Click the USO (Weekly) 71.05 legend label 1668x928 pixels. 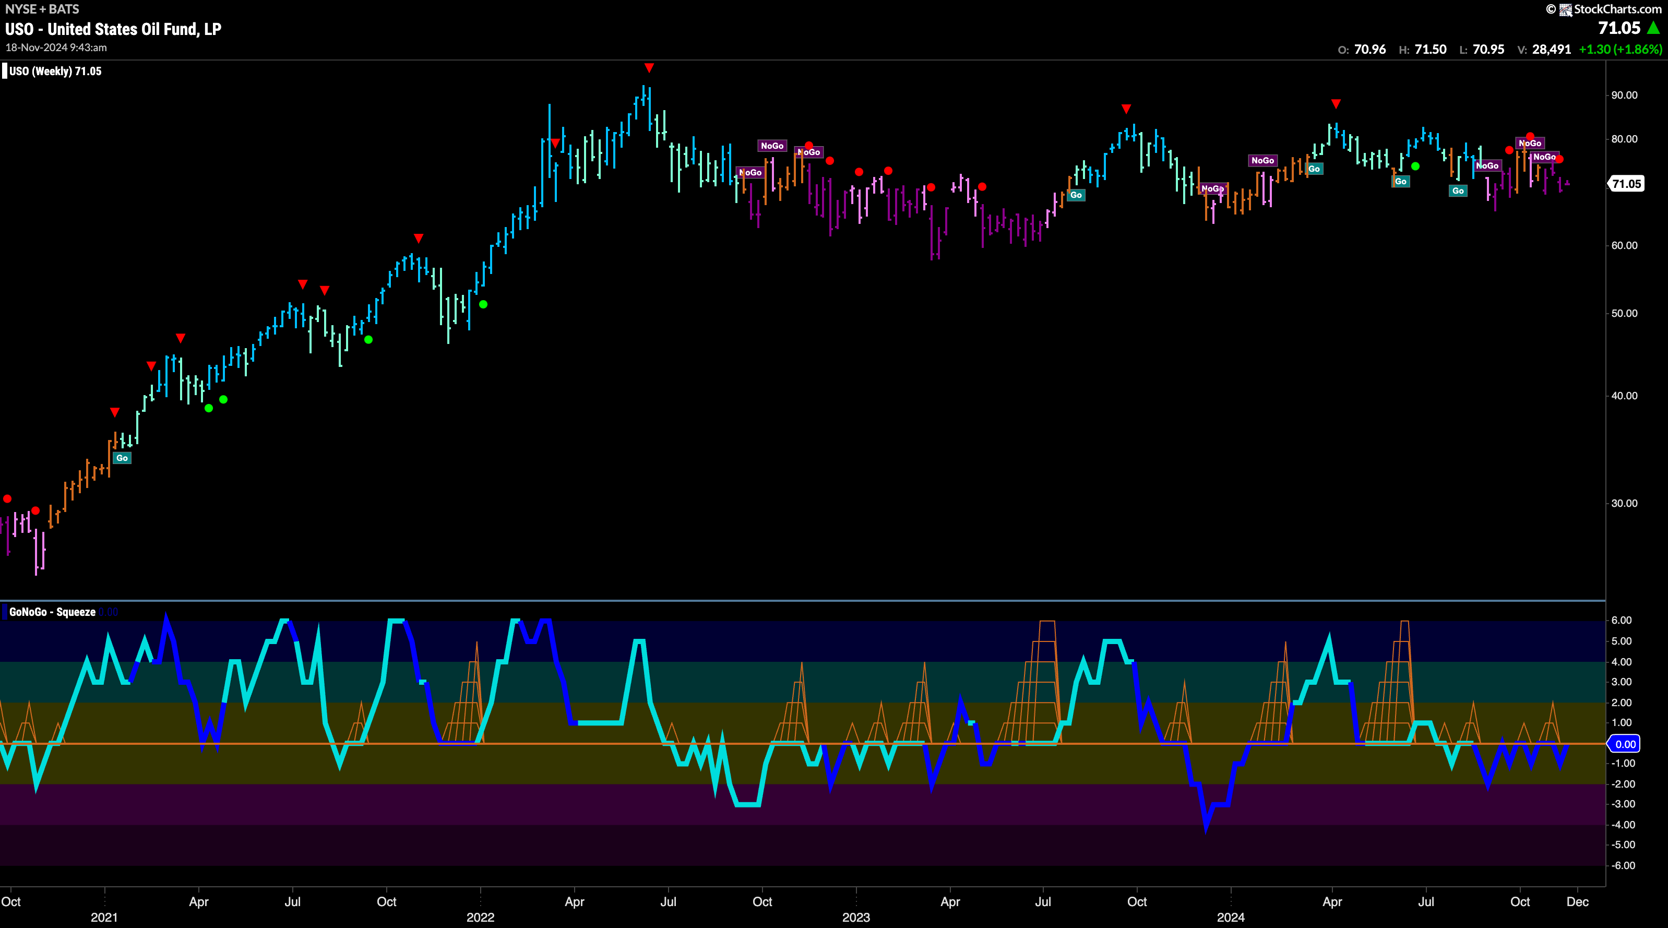tap(55, 71)
